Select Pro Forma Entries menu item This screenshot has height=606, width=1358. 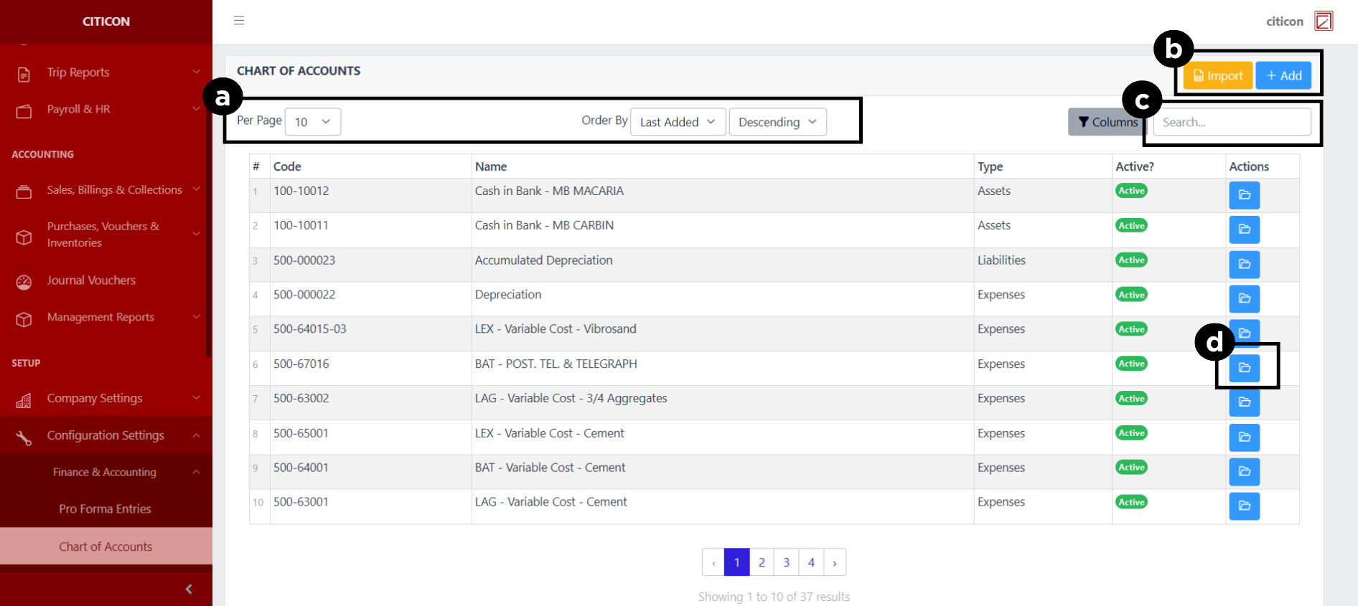click(105, 508)
